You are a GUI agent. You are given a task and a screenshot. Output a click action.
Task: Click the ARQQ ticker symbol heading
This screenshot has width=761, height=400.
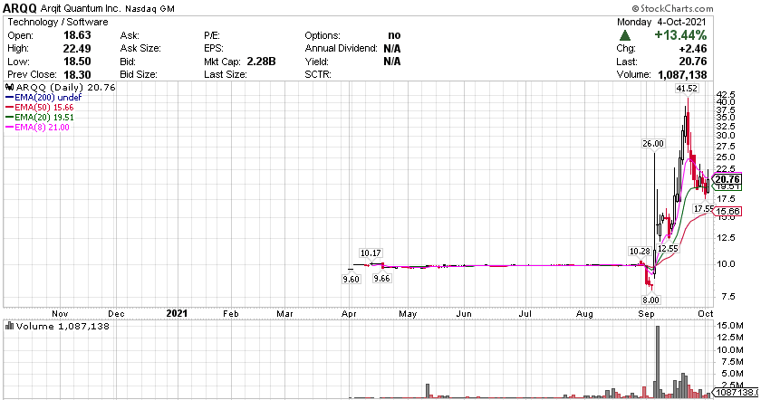[x=20, y=8]
